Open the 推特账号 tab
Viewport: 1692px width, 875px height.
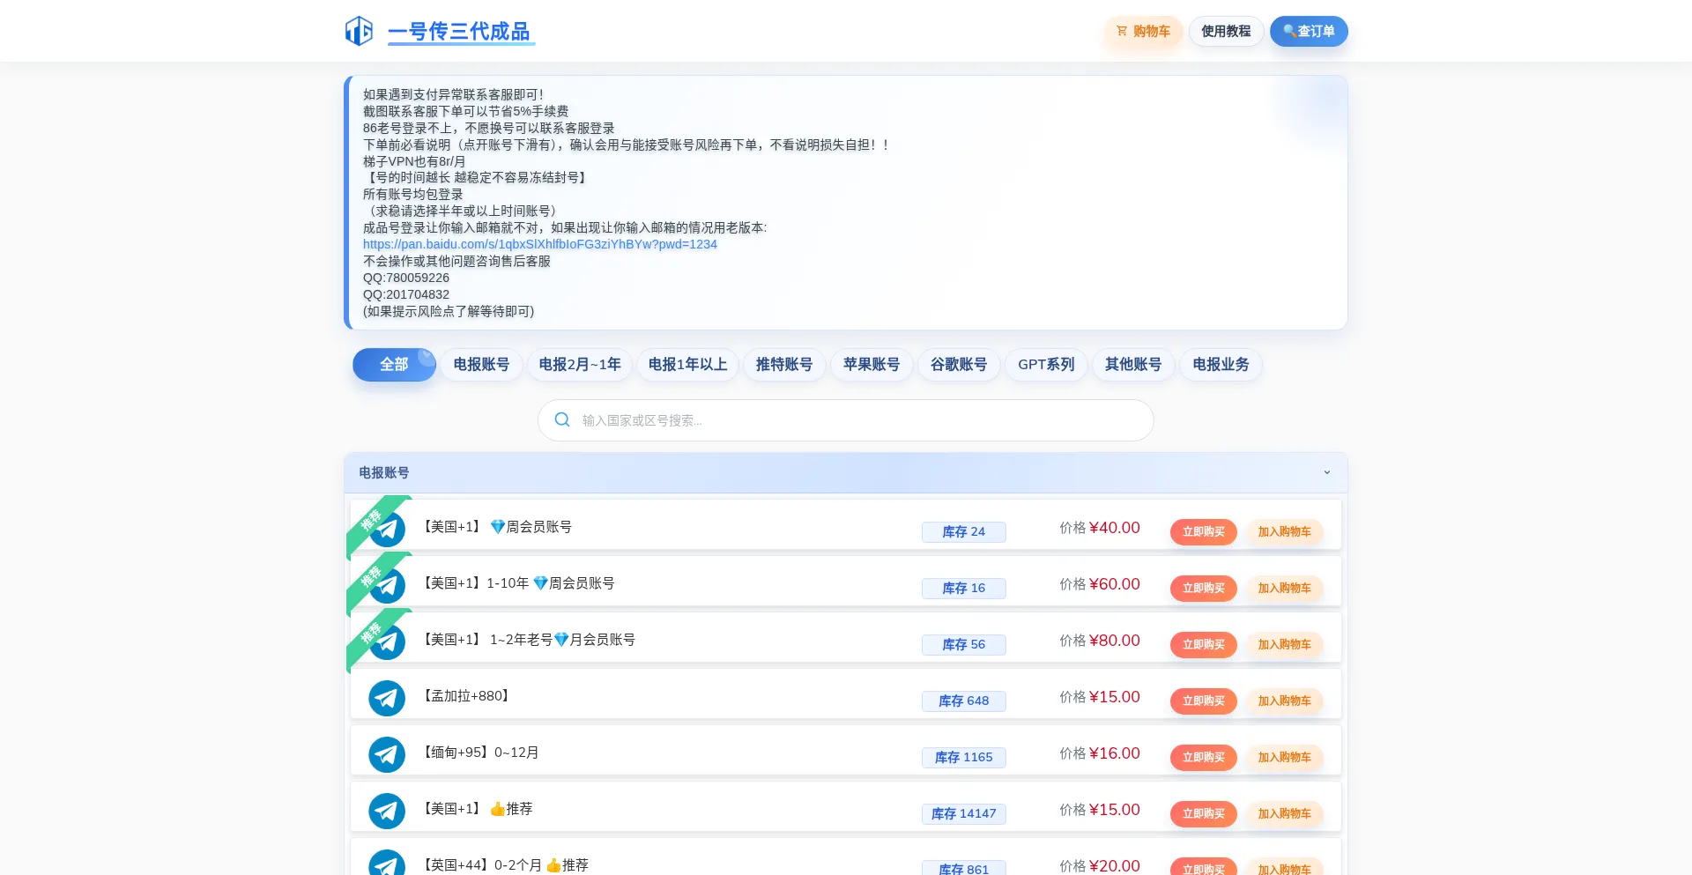click(784, 365)
